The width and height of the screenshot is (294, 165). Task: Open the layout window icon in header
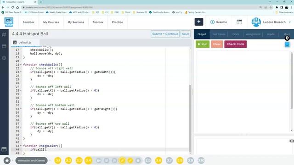pyautogui.click(x=239, y=22)
